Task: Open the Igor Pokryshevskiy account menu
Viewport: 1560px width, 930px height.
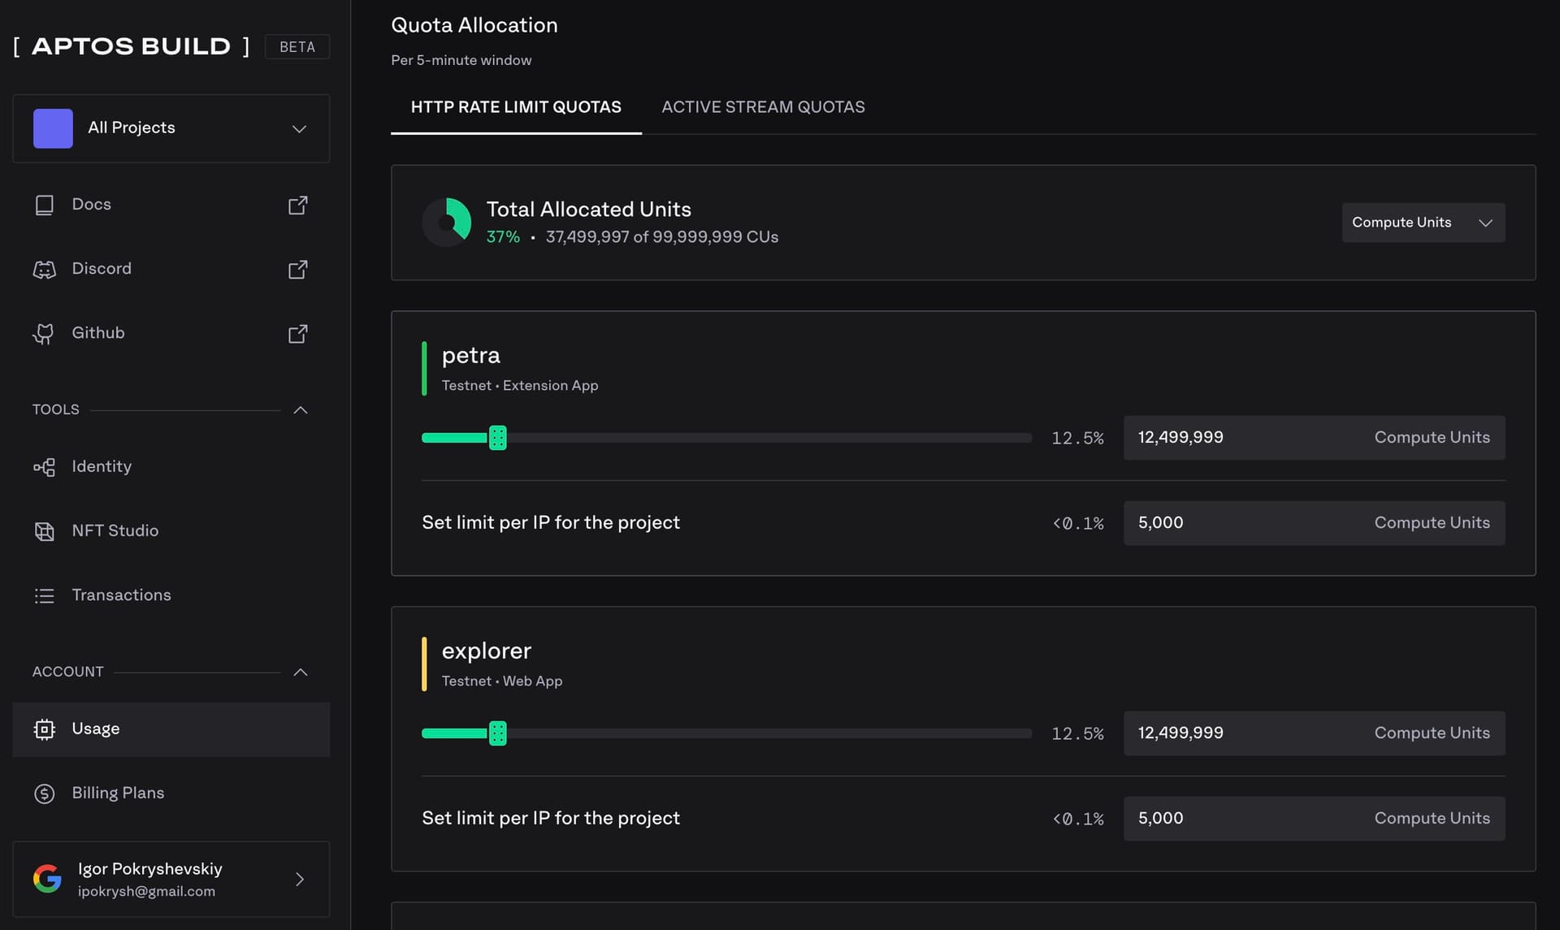Action: (171, 879)
